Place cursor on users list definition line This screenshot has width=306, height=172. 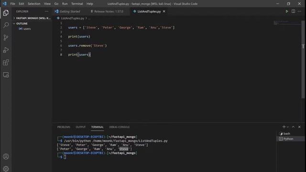click(121, 28)
